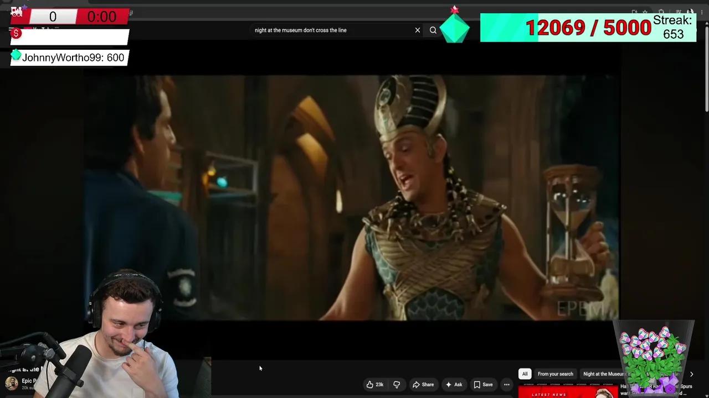The width and height of the screenshot is (709, 398).
Task: Open the three-dot more actions menu
Action: (x=506, y=385)
